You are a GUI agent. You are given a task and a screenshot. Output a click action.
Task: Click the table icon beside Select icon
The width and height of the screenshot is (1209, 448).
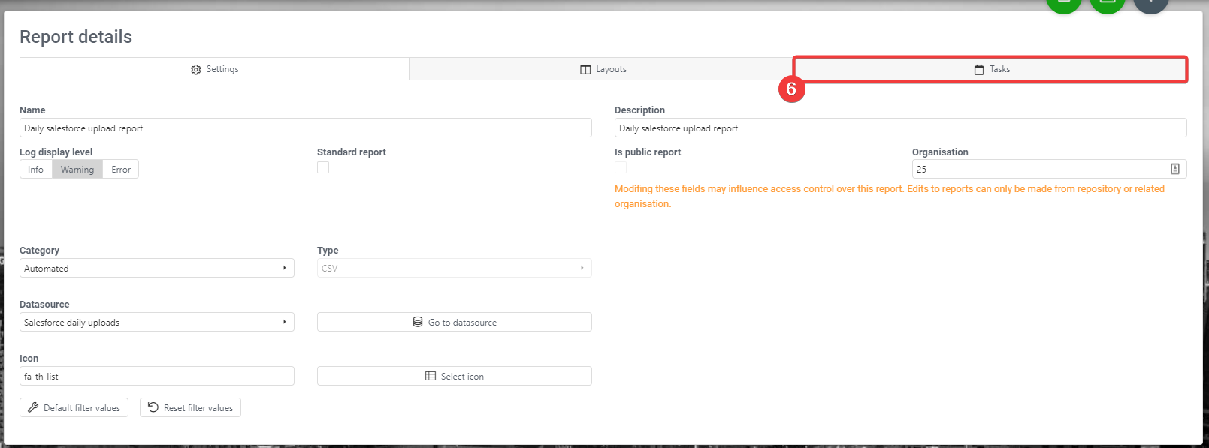coord(431,376)
